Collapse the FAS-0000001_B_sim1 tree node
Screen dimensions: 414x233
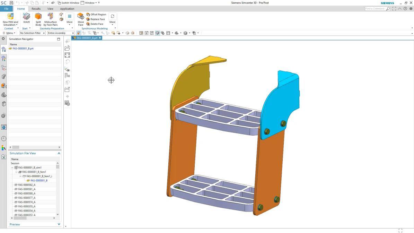coord(12,167)
